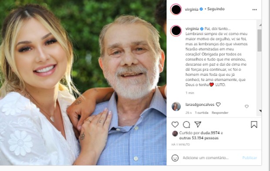Viewport: 270px width, 171px height.
Task: Click Responder under the larasdgoncalves comment
Action: pyautogui.click(x=220, y=113)
